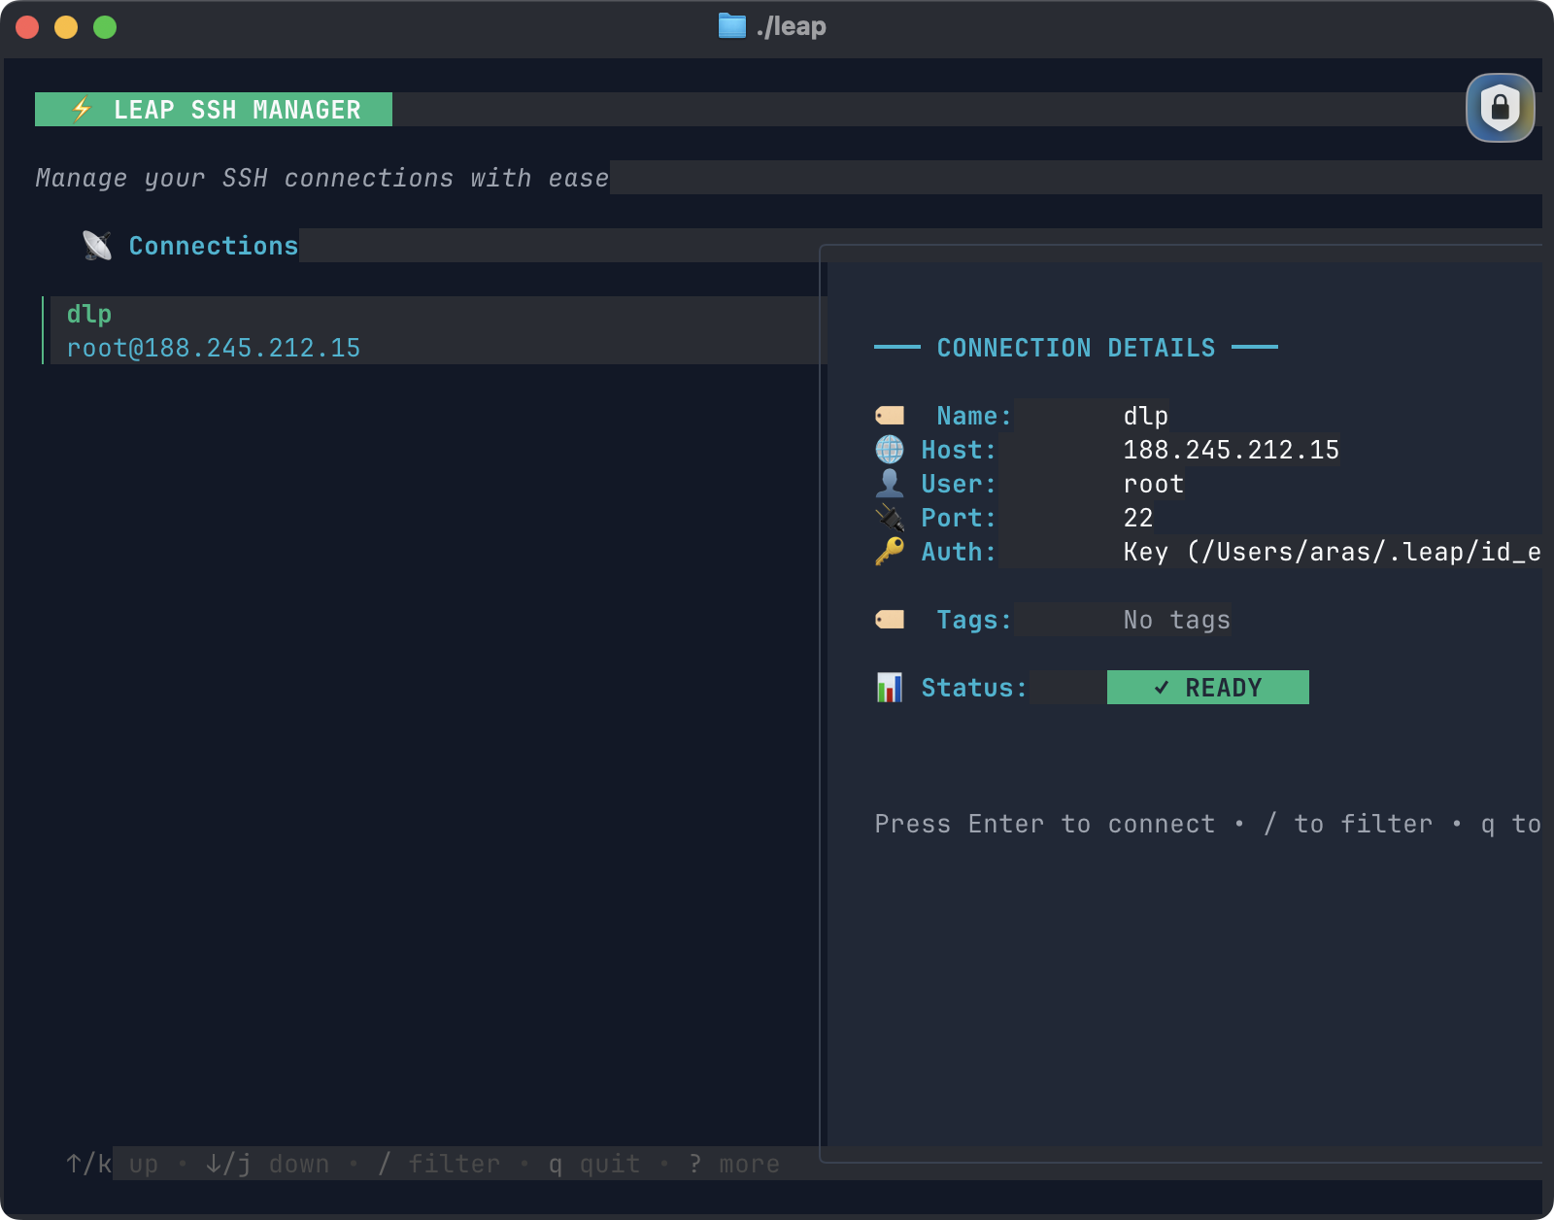Click the lightning bolt in LEAP SSH MANAGER header
Viewport: 1554px width, 1220px height.
[x=82, y=110]
